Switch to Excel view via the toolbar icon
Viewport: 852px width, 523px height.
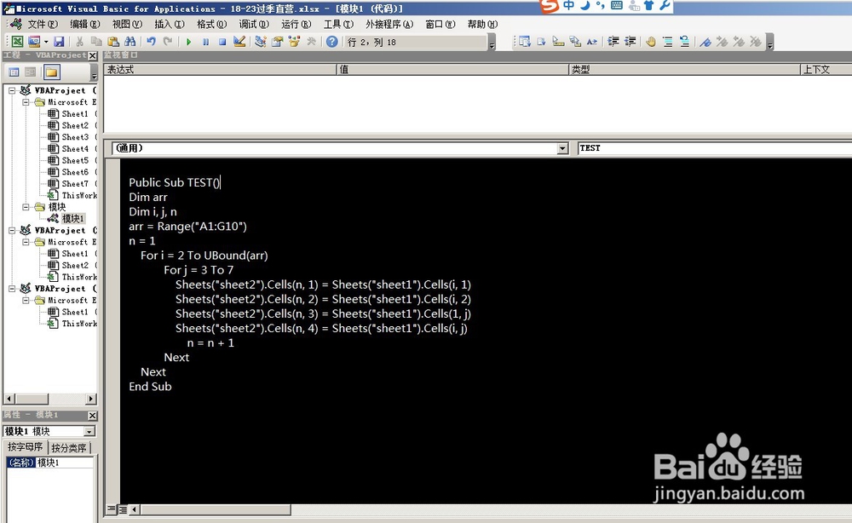17,42
